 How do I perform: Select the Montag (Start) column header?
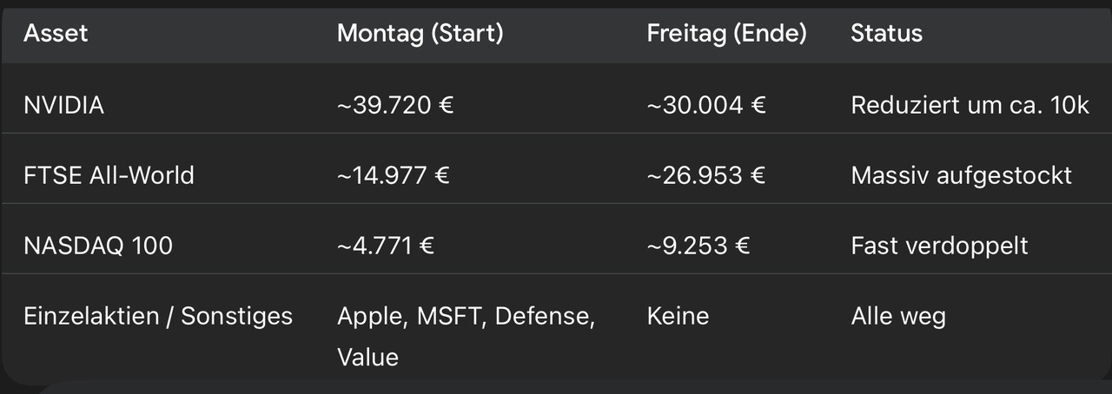coord(420,34)
